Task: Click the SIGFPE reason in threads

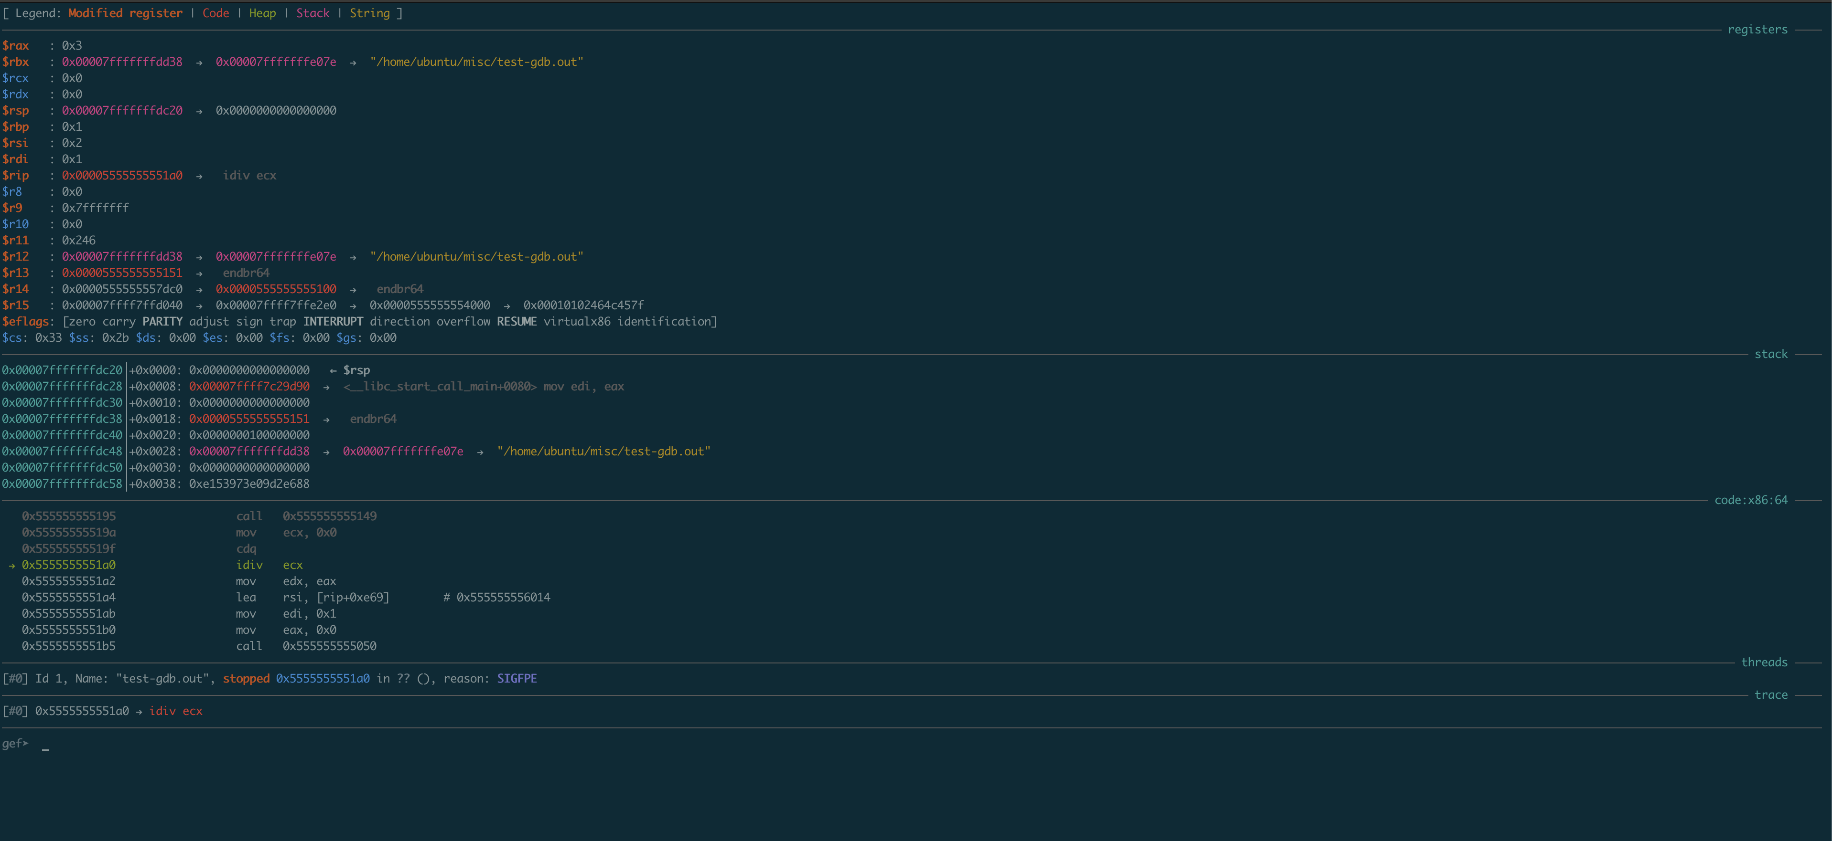Action: [517, 679]
